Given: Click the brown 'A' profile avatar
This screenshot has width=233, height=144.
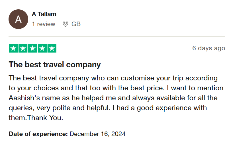Looking at the screenshot, I should 18,19.
